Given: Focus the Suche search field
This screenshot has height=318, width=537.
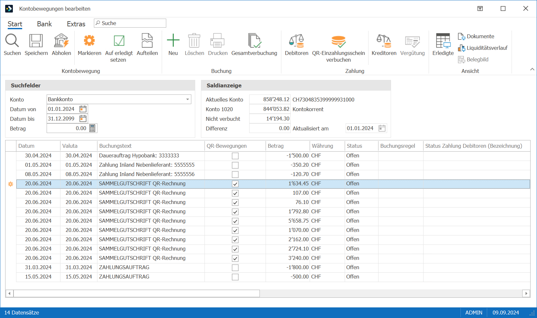Looking at the screenshot, I should click(x=130, y=23).
